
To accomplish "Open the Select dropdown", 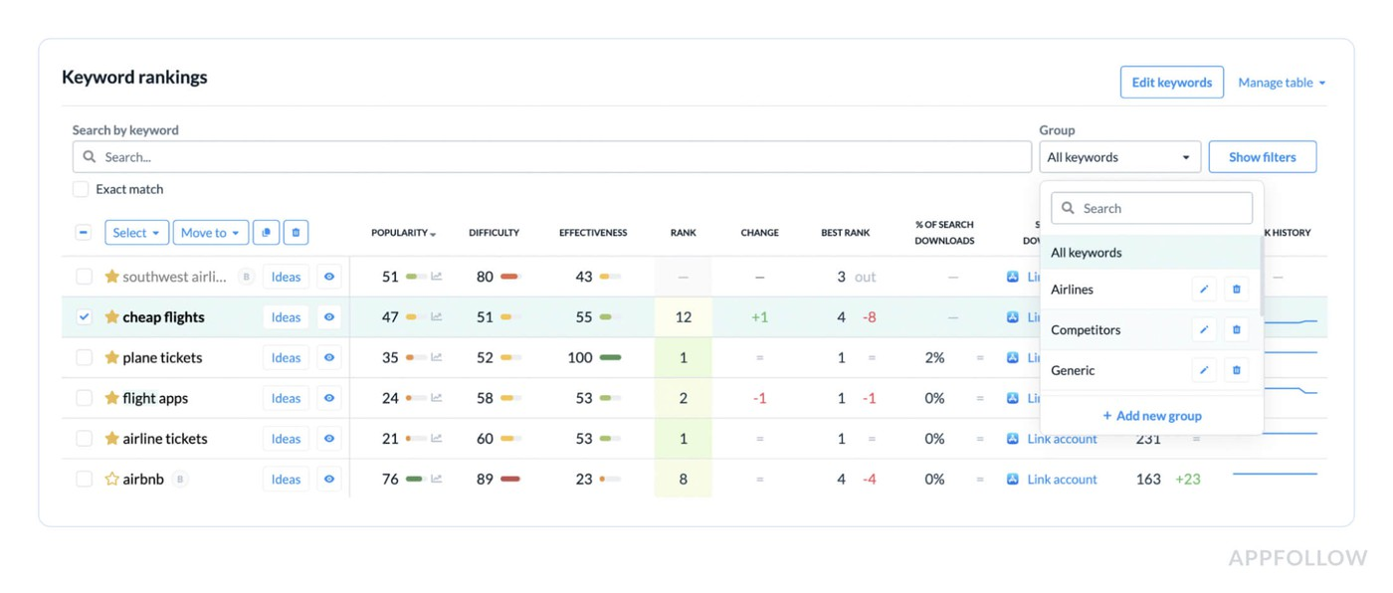I will tap(136, 233).
